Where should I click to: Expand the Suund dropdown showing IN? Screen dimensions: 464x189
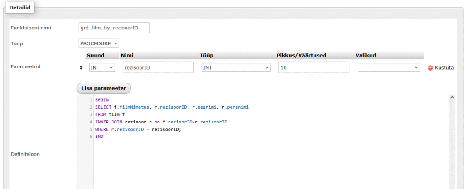(102, 67)
